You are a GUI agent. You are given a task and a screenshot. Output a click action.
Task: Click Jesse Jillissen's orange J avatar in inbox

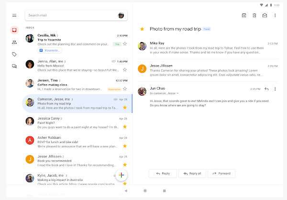click(30, 159)
